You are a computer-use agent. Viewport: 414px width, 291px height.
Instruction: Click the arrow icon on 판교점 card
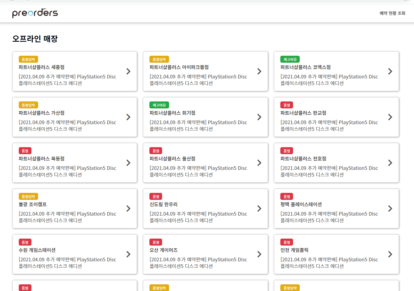pos(390,117)
